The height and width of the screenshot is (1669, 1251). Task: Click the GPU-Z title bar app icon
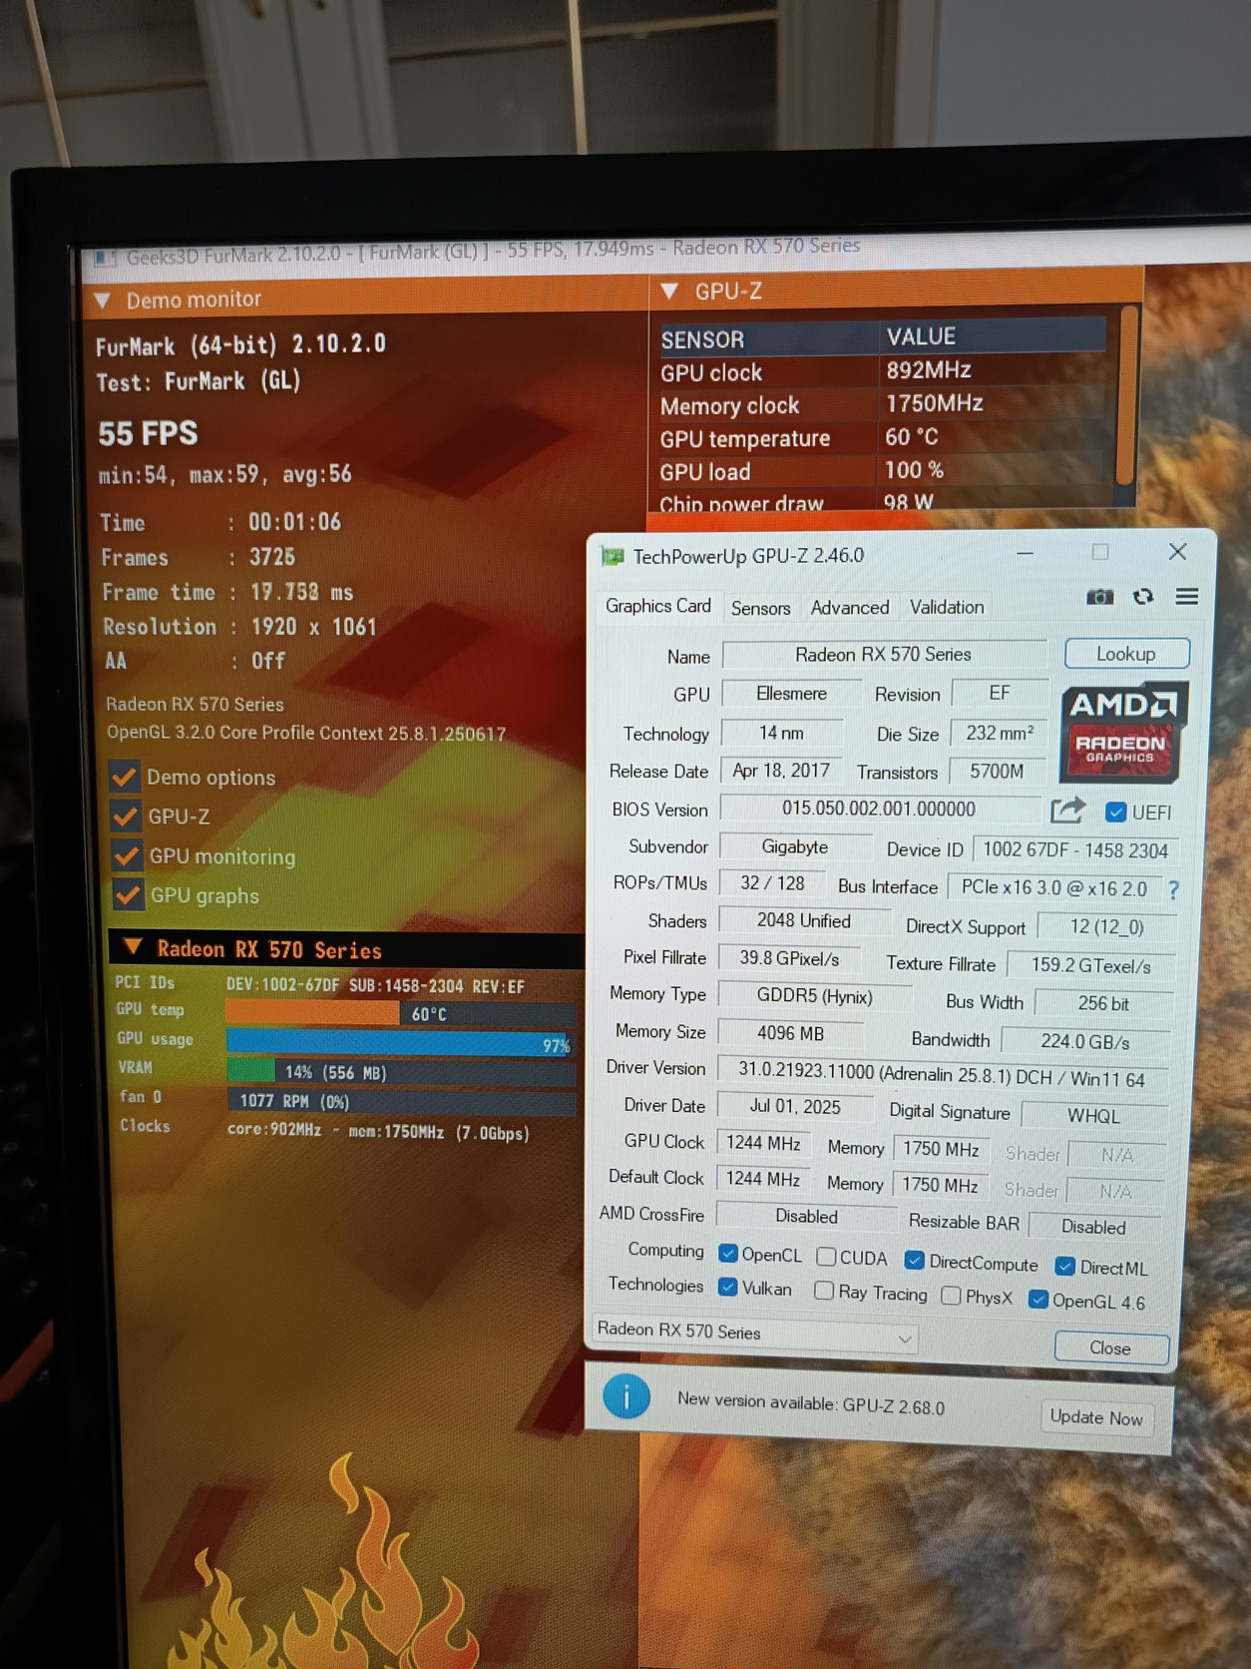click(612, 556)
